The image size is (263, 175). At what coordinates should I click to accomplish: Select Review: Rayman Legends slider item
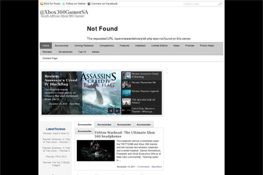coord(142,93)
